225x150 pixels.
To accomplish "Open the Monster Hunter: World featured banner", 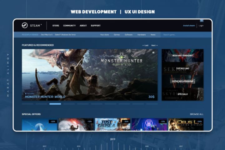I will click(90, 75).
